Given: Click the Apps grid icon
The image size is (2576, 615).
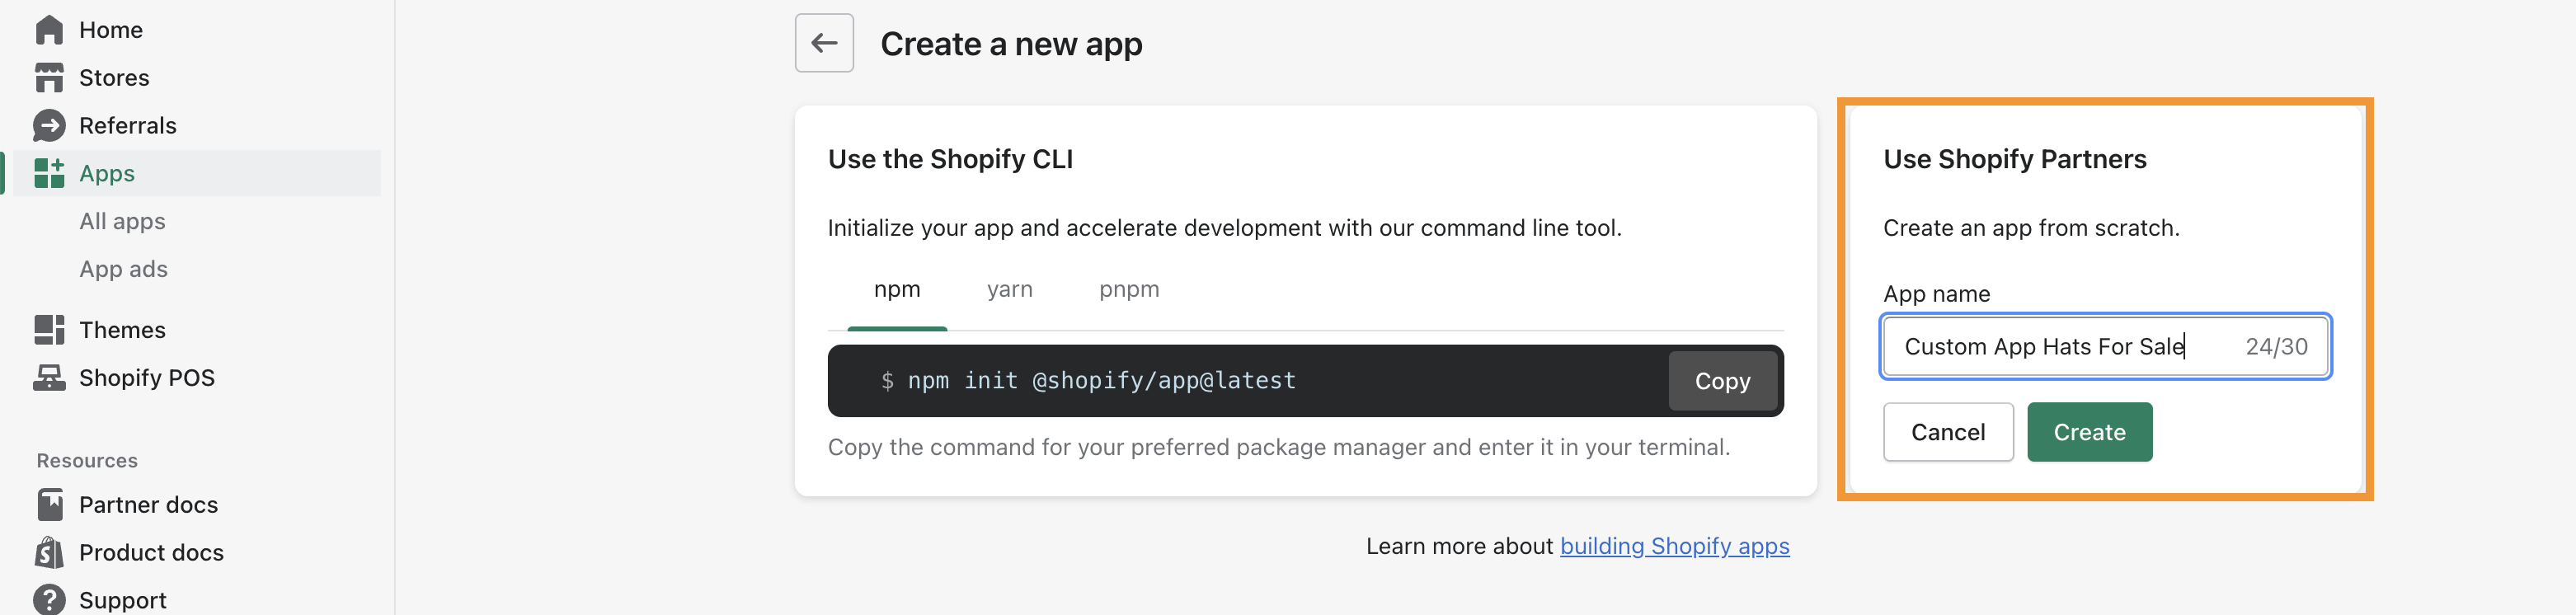Looking at the screenshot, I should 49,173.
